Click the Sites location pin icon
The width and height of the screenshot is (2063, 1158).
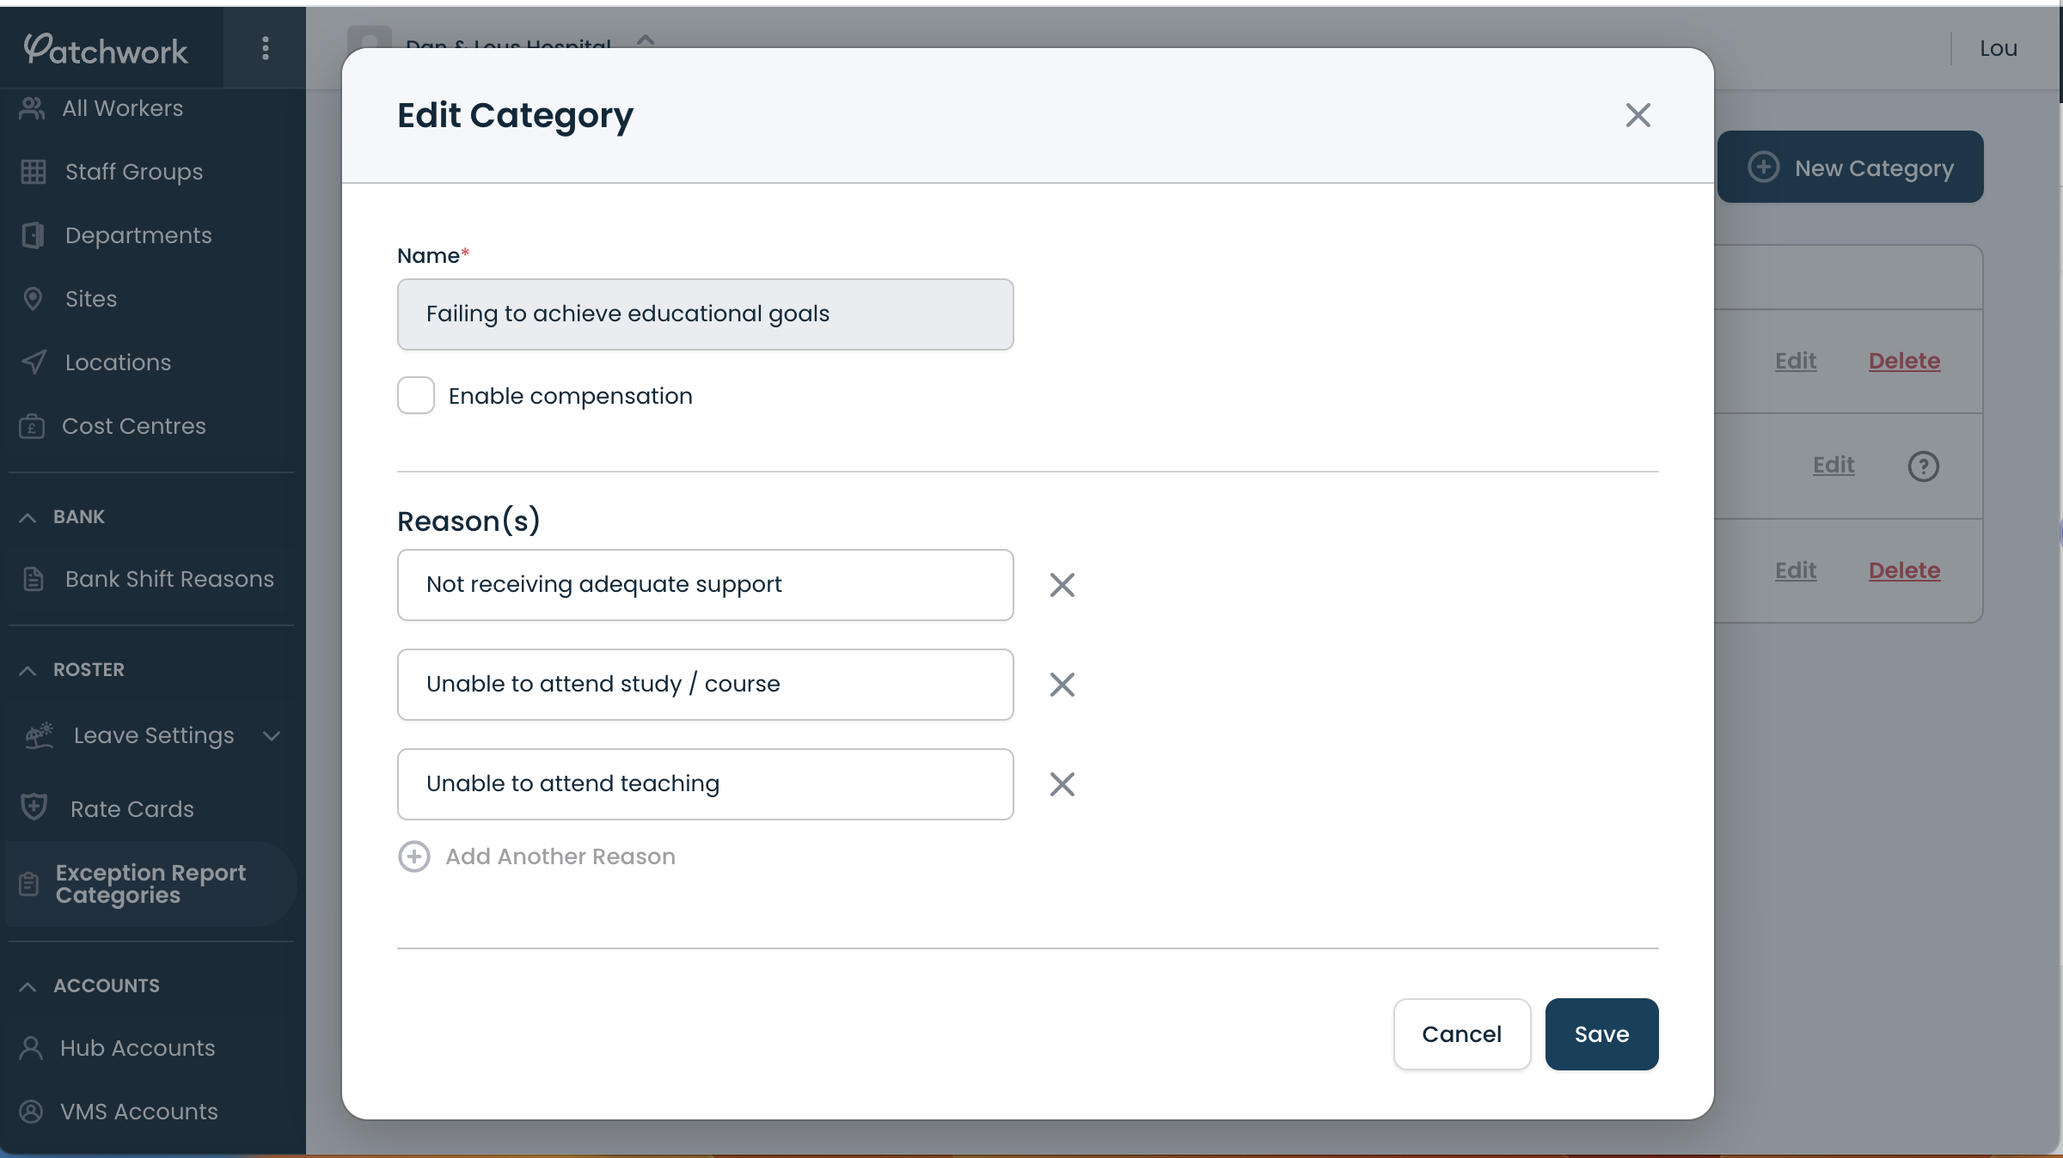coord(34,298)
